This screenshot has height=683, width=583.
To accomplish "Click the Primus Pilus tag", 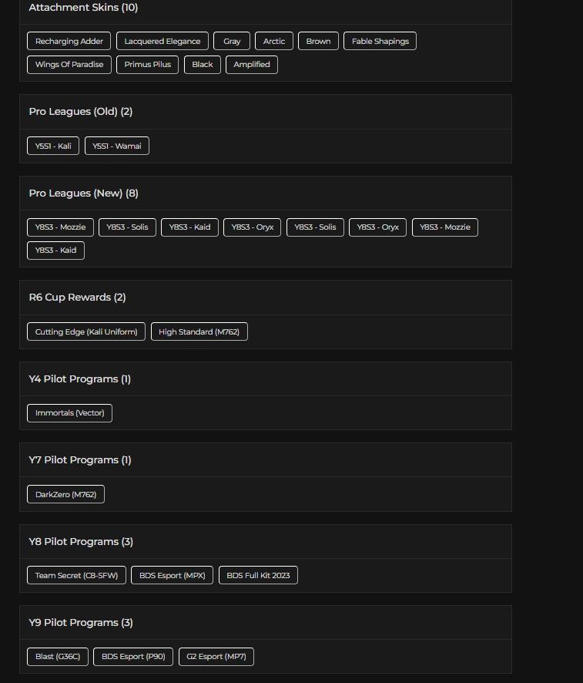I will pyautogui.click(x=148, y=64).
